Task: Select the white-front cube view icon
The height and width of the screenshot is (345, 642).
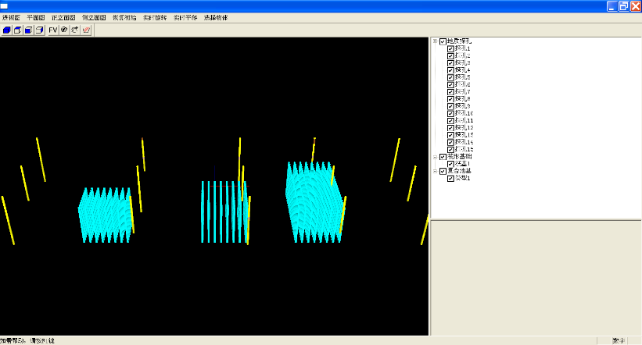Action: [x=18, y=30]
